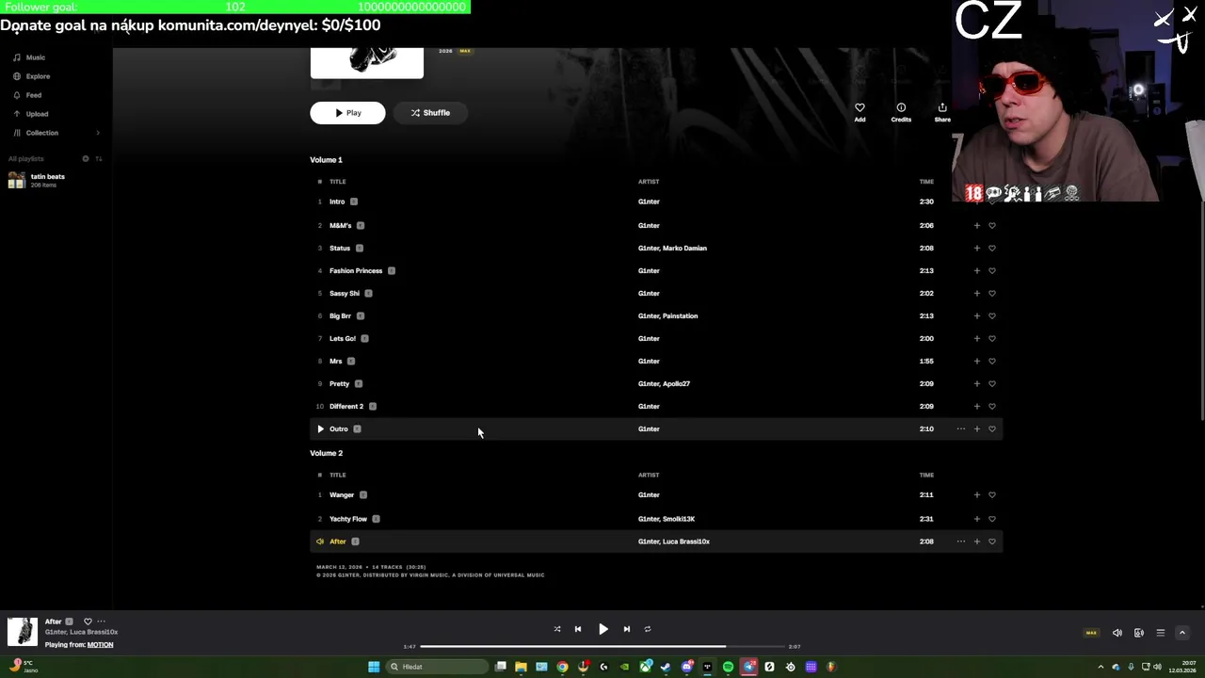The height and width of the screenshot is (678, 1205).
Task: Like the track Lets Go!
Action: pos(992,339)
